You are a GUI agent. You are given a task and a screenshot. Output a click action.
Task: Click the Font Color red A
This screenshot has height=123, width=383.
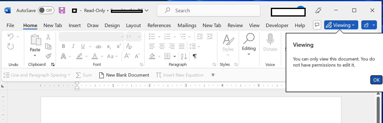95,56
